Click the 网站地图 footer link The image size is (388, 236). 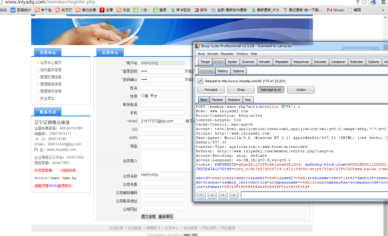coord(209,228)
